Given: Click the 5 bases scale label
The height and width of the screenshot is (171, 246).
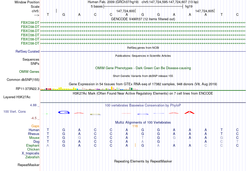Looking at the screenshot, I should pos(97,6).
